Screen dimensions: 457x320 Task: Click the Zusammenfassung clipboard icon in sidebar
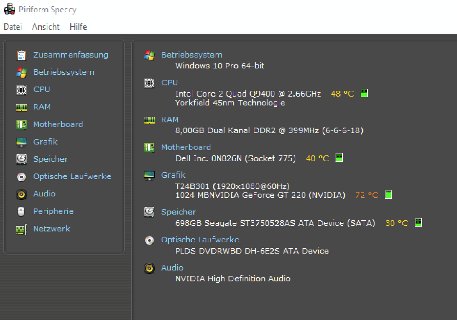tap(21, 55)
